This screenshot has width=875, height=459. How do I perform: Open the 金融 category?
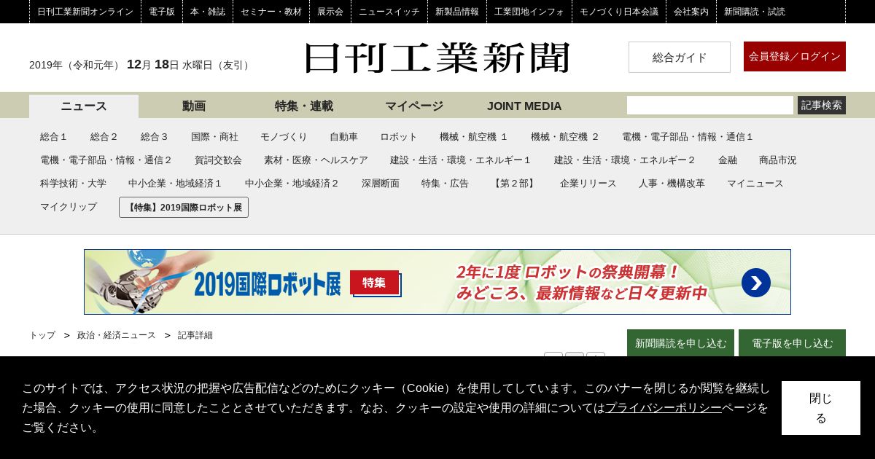click(x=728, y=160)
